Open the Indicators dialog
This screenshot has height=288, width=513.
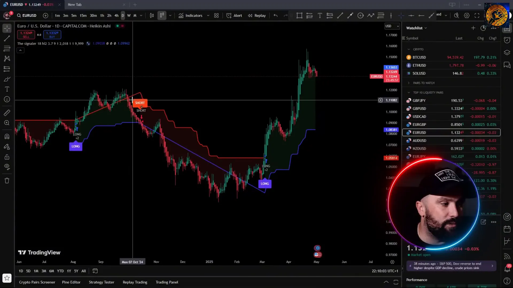191,15
